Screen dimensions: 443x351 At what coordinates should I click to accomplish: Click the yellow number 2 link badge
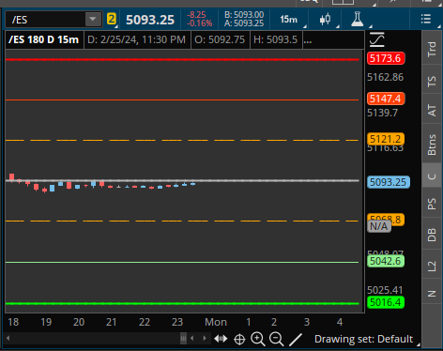112,19
